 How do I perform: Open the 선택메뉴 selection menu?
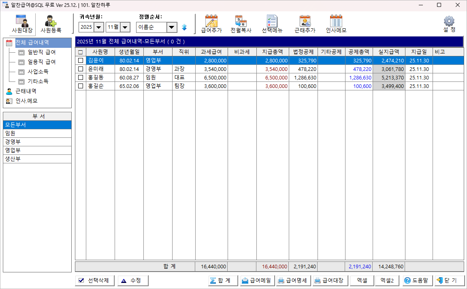(272, 24)
